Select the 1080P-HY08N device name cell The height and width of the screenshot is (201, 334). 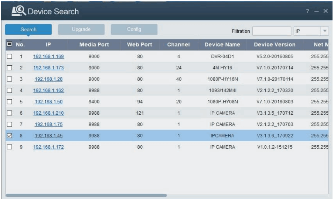(x=222, y=102)
